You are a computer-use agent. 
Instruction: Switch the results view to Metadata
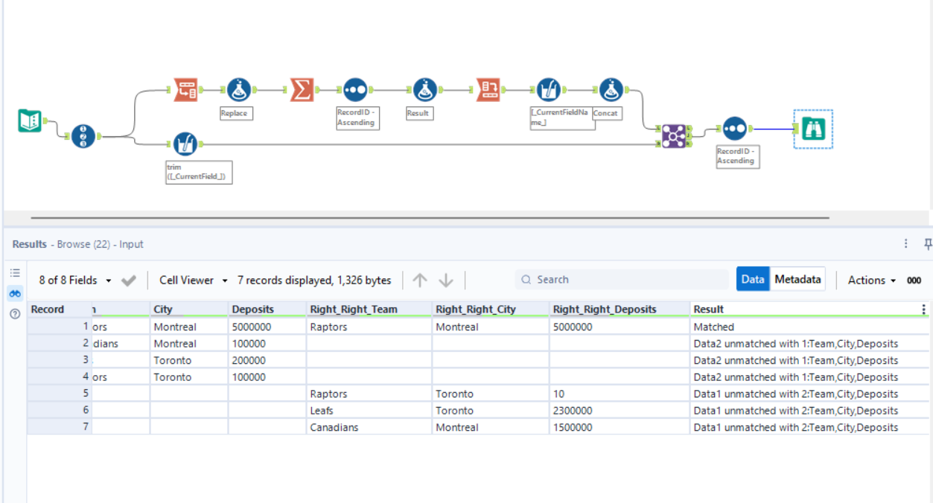pos(798,279)
